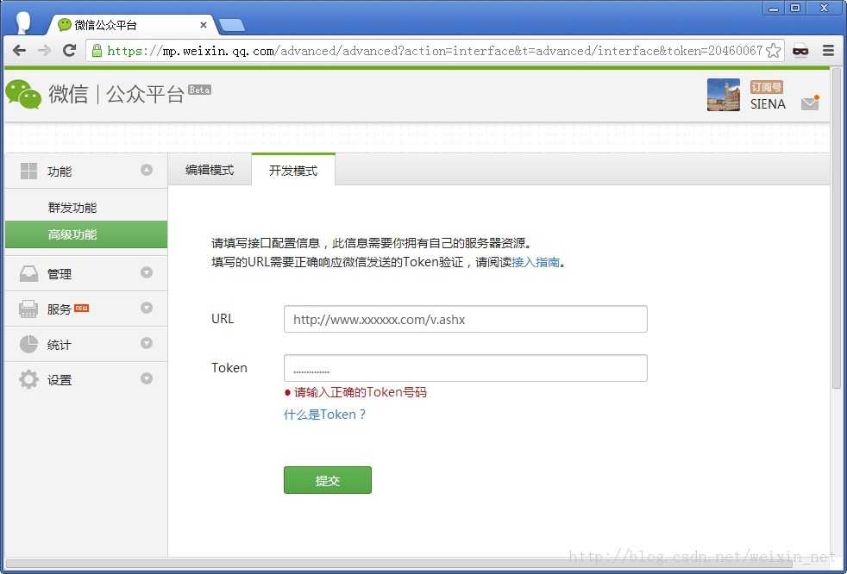Click the SIENA account name
The width and height of the screenshot is (847, 574).
(768, 104)
